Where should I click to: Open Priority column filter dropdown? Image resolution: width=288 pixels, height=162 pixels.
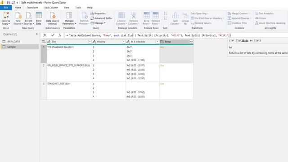[123, 42]
